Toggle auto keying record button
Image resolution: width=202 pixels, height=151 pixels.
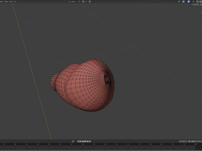73,141
